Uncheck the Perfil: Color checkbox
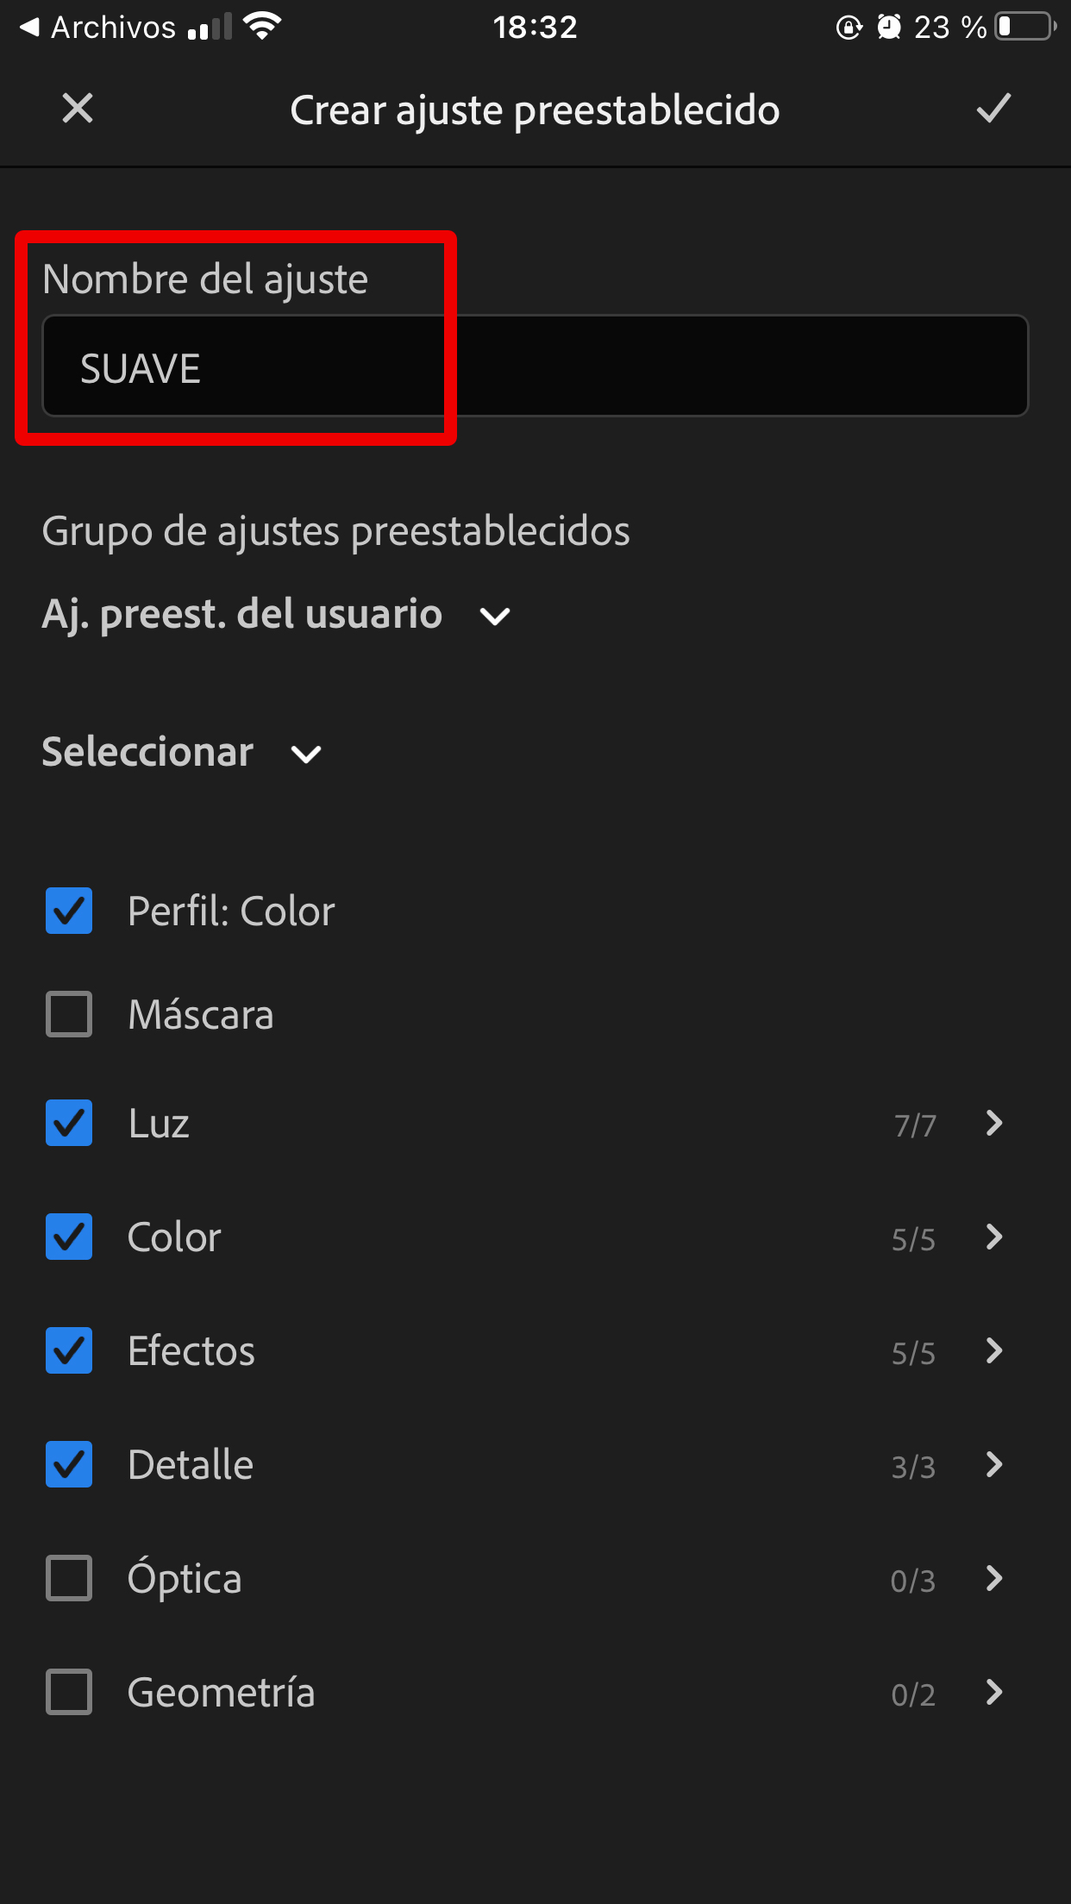This screenshot has width=1071, height=1904. (69, 911)
